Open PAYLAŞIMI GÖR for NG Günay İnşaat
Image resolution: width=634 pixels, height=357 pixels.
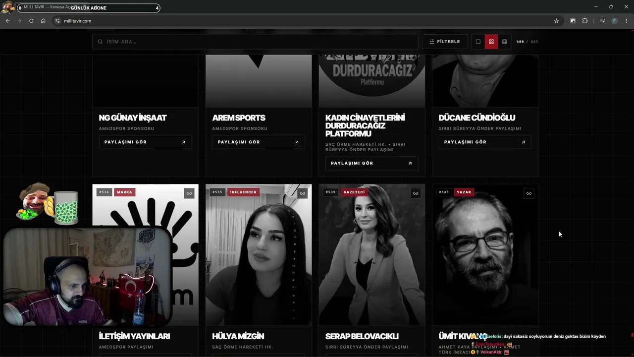point(145,142)
